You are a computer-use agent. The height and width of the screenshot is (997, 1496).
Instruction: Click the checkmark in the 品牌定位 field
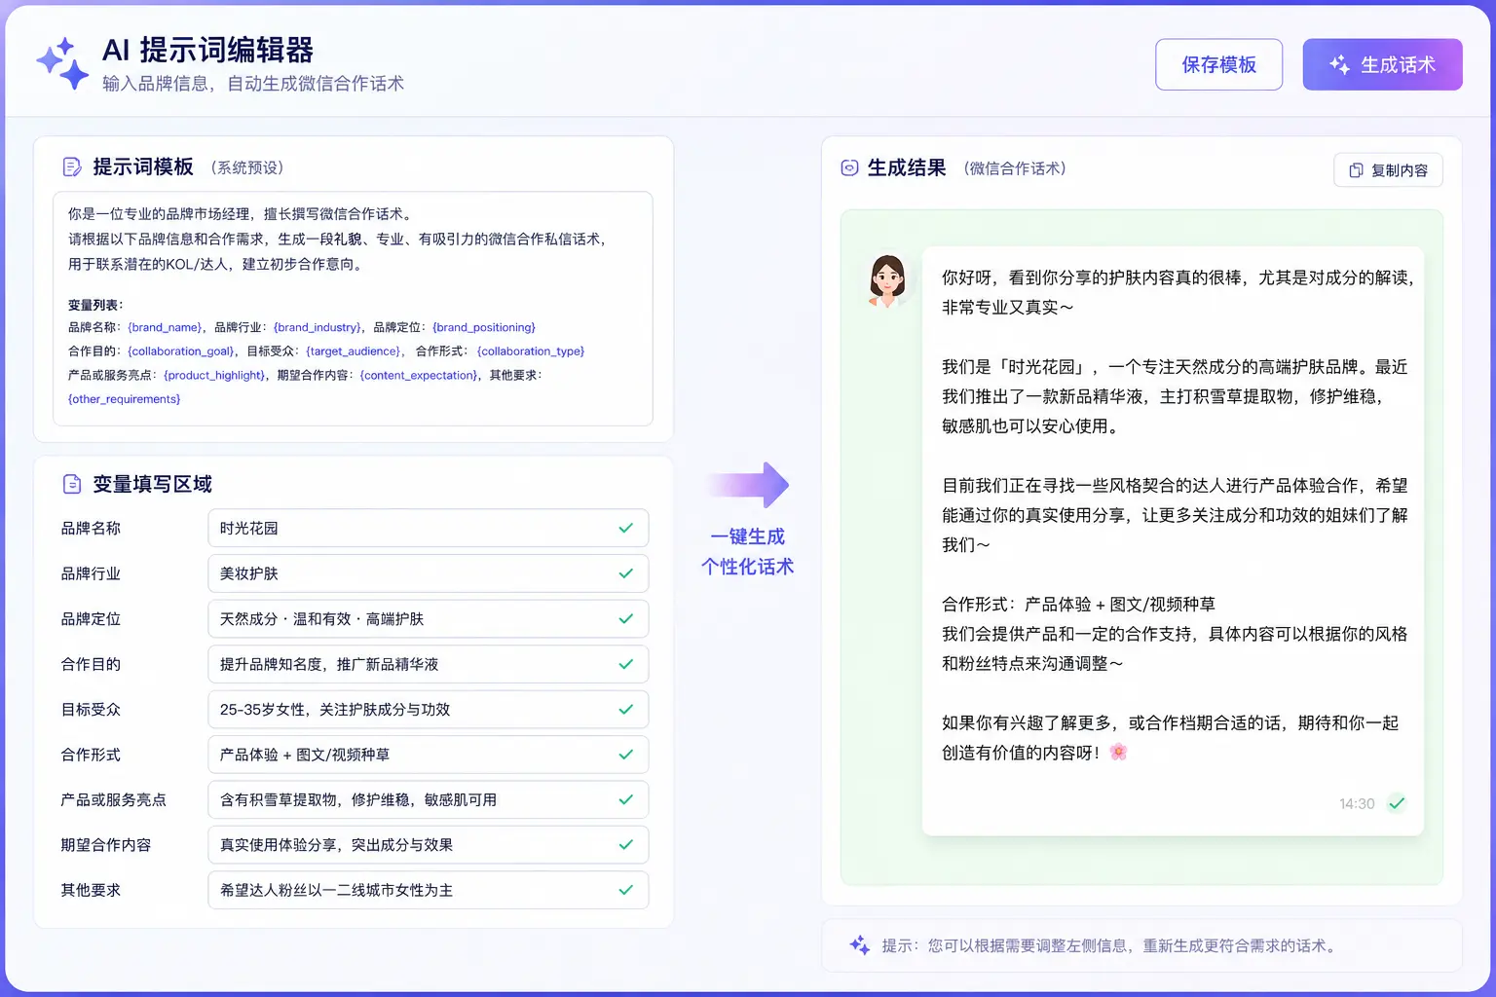tap(626, 618)
